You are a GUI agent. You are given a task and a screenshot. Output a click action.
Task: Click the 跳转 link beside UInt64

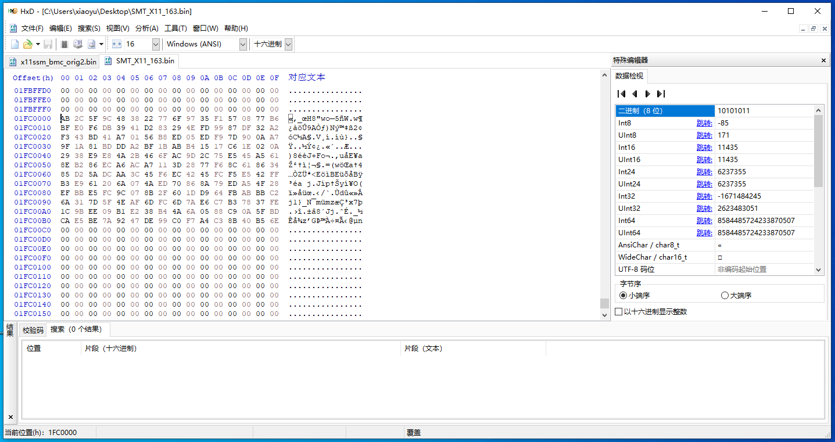(704, 233)
